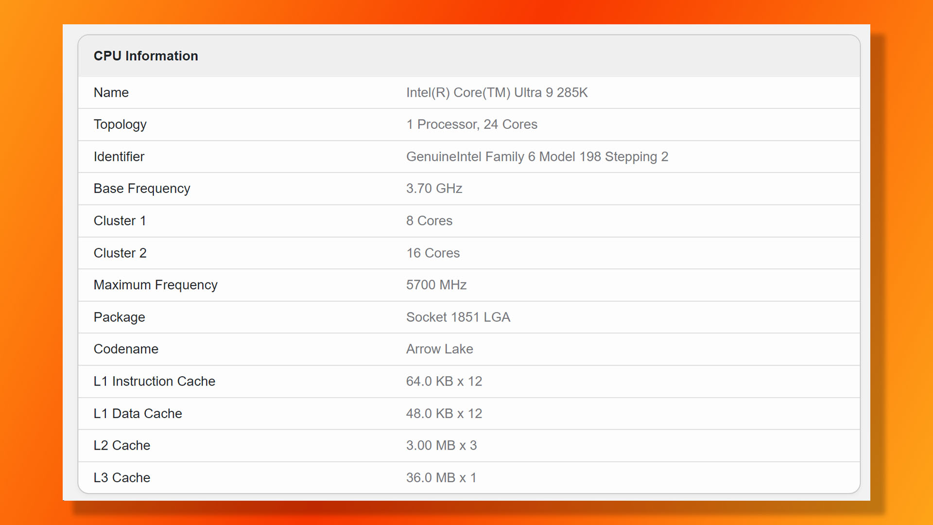Screen dimensions: 933x525
Task: Click the 3.00 MB x 3 value
Action: pos(442,445)
